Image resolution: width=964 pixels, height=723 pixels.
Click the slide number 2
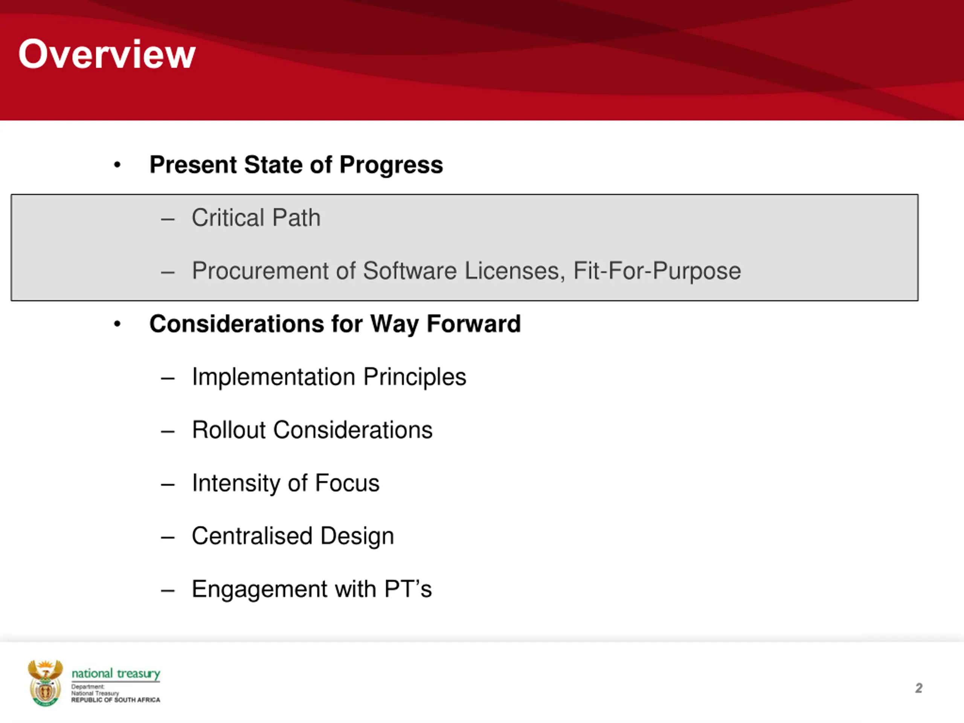click(919, 688)
